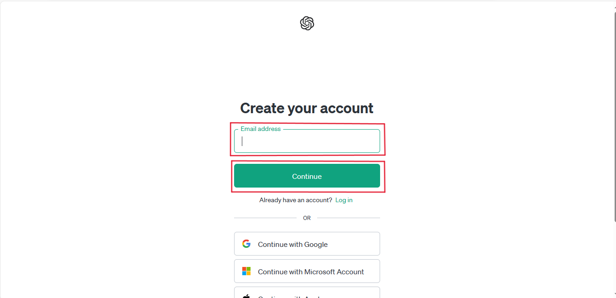This screenshot has width=616, height=298.
Task: Click the divider line left of OR
Action: pyautogui.click(x=265, y=218)
